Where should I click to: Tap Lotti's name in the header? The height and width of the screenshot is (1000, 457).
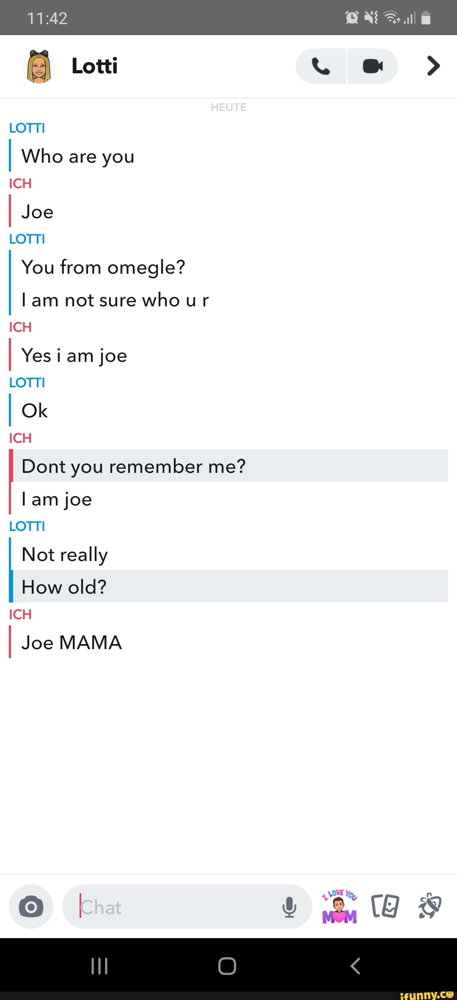coord(95,66)
